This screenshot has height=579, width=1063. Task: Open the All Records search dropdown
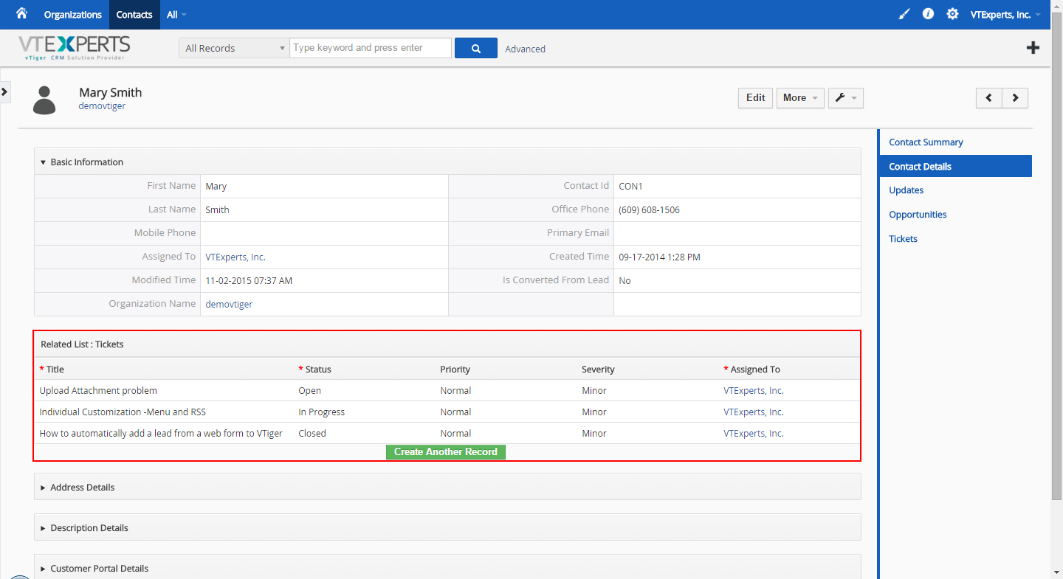click(x=234, y=48)
